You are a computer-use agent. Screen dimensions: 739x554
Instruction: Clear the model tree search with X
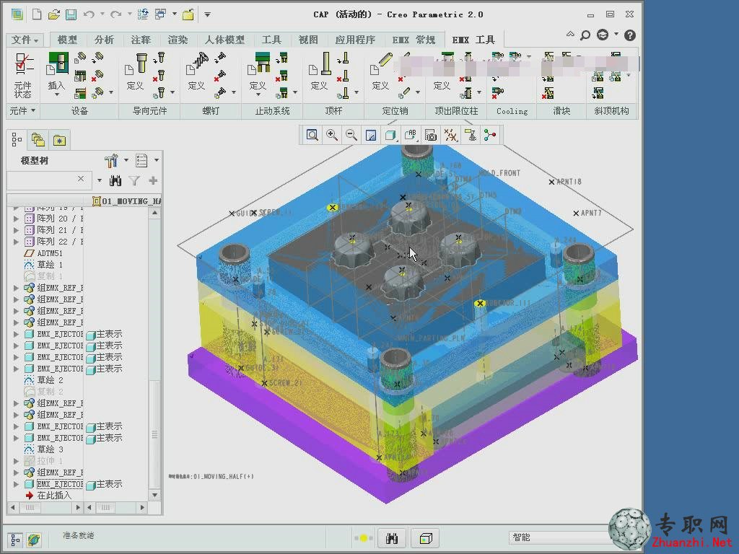(x=81, y=179)
